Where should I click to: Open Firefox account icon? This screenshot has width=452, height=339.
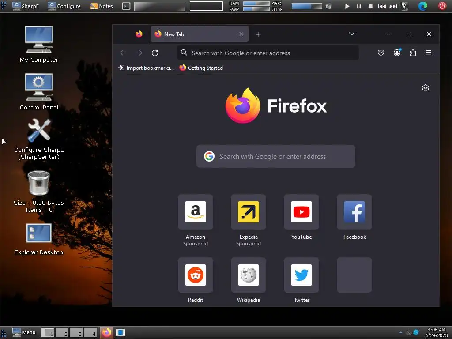tap(397, 53)
